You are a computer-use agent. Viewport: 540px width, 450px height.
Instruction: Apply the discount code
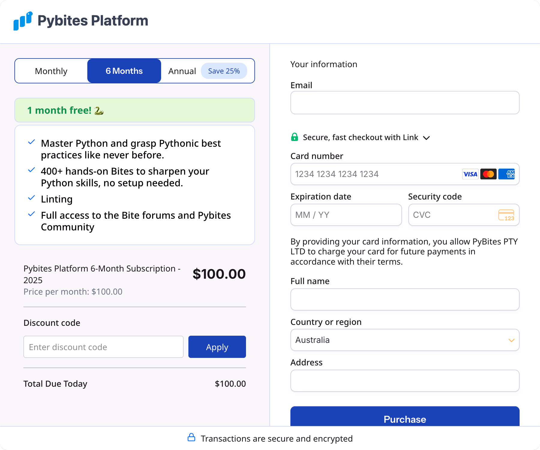[217, 347]
